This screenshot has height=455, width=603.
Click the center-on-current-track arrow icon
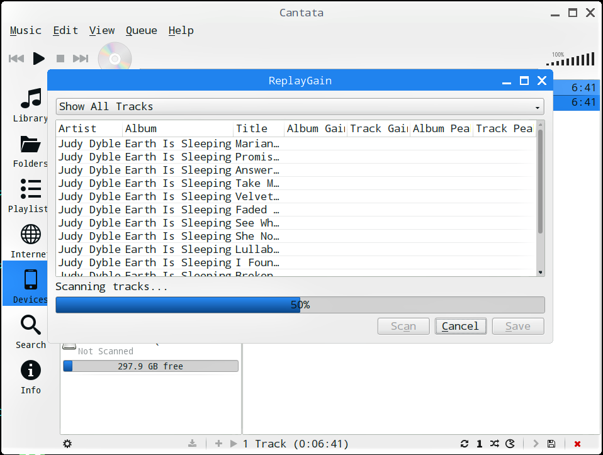[536, 444]
